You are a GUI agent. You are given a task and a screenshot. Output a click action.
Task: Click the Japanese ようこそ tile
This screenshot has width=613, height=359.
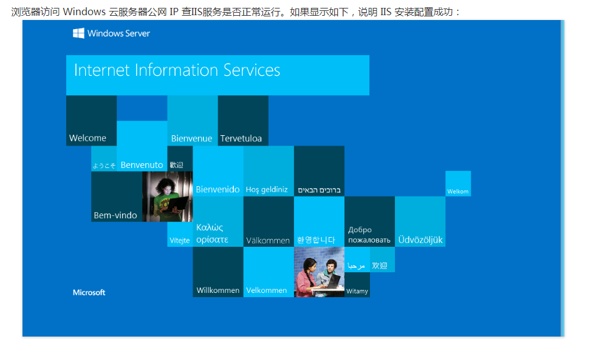104,158
